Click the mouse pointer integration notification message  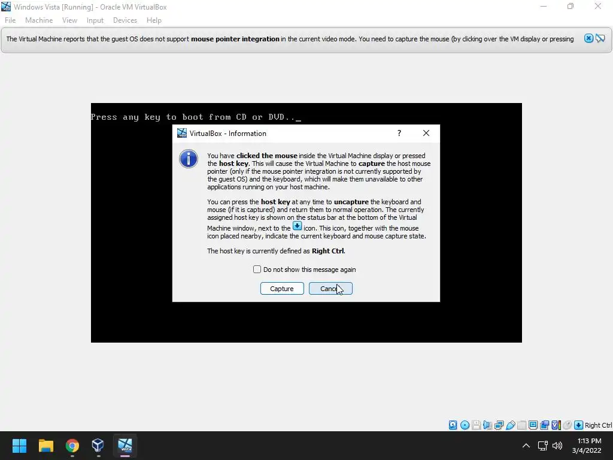(x=290, y=39)
